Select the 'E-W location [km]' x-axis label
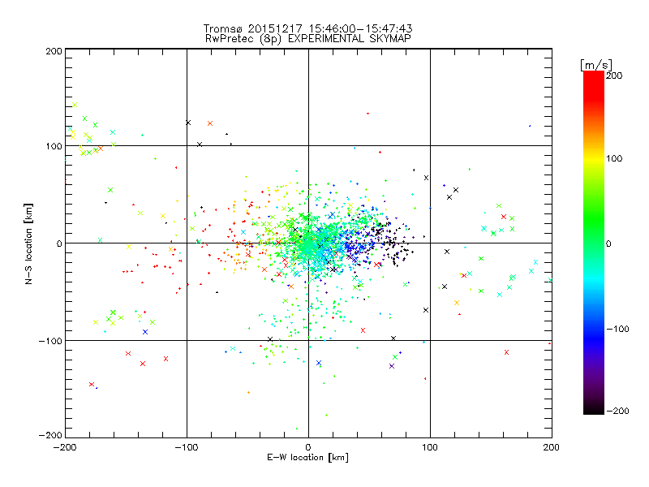Viewport: 649px width, 487px height. coord(307,458)
